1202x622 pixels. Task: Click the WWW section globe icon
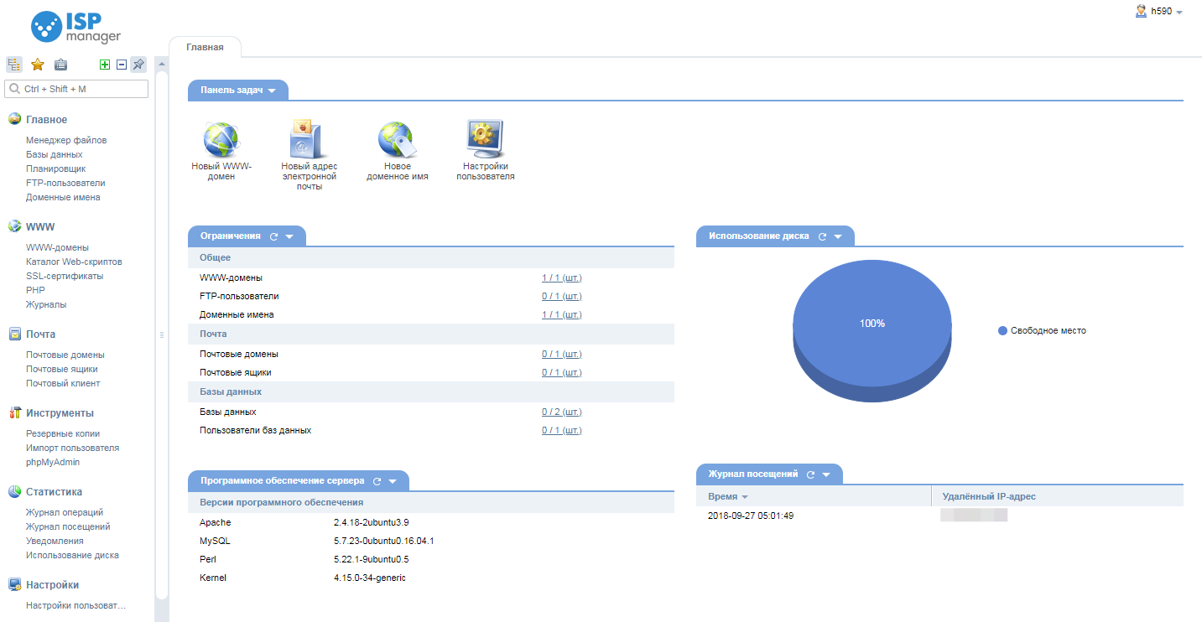(14, 226)
